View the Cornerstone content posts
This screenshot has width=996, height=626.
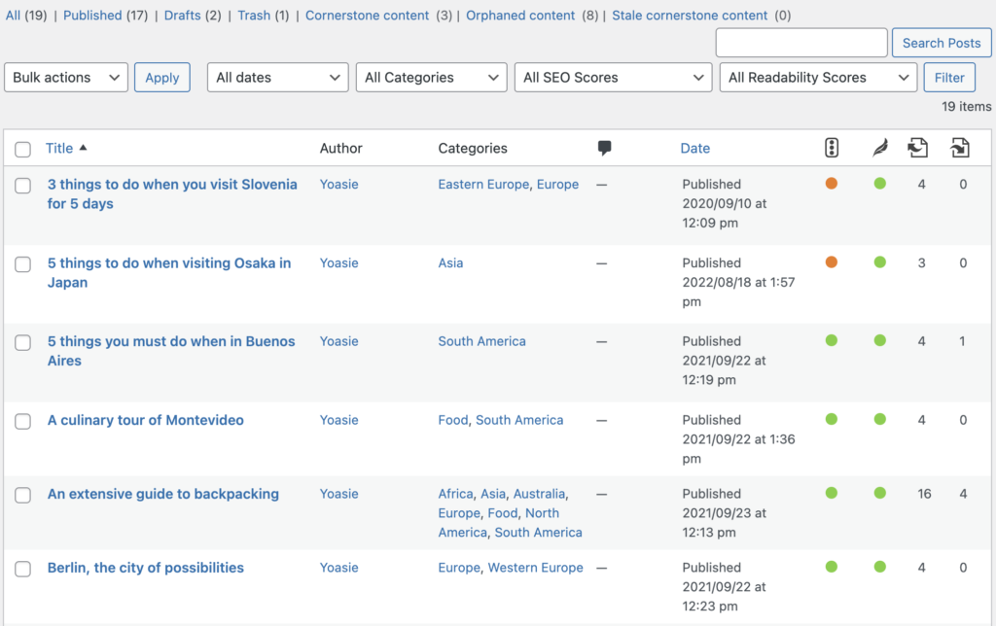[x=367, y=16]
